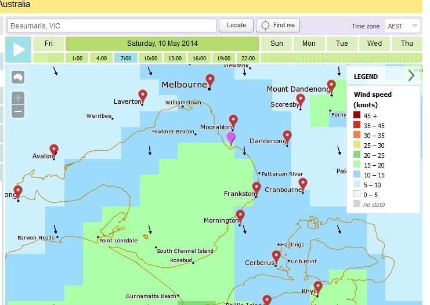Switch to the Fri day tab
Image resolution: width=430 pixels, height=305 pixels.
click(x=49, y=43)
